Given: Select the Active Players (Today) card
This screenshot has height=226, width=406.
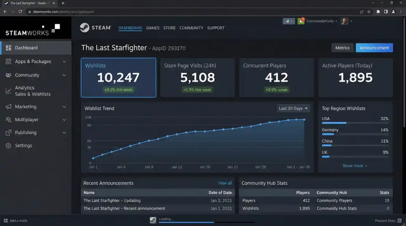Looking at the screenshot, I should [x=355, y=78].
